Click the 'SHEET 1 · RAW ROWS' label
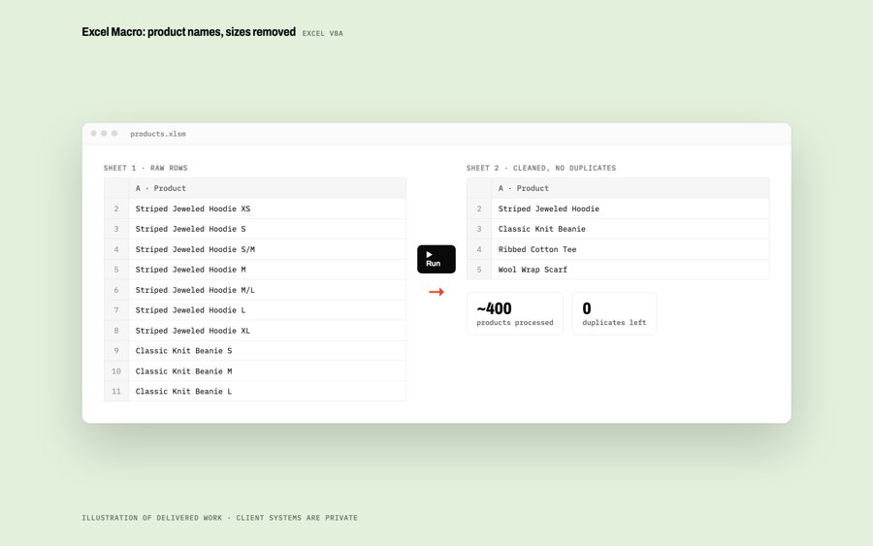Viewport: 873px width, 546px height. pos(145,168)
